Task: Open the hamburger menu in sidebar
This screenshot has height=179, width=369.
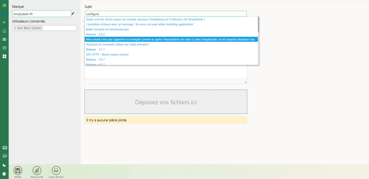Action: click(4, 5)
